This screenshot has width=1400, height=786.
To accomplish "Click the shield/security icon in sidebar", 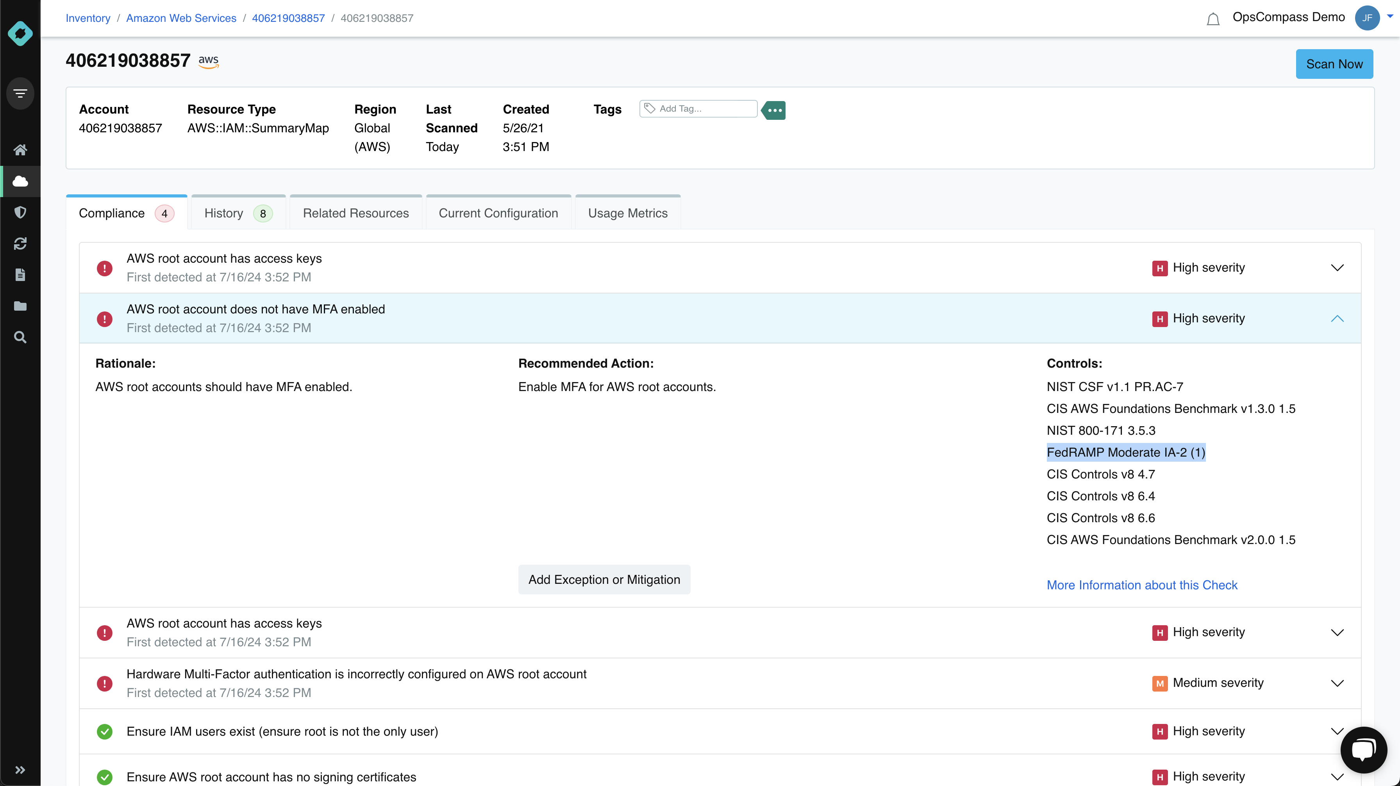I will [20, 212].
